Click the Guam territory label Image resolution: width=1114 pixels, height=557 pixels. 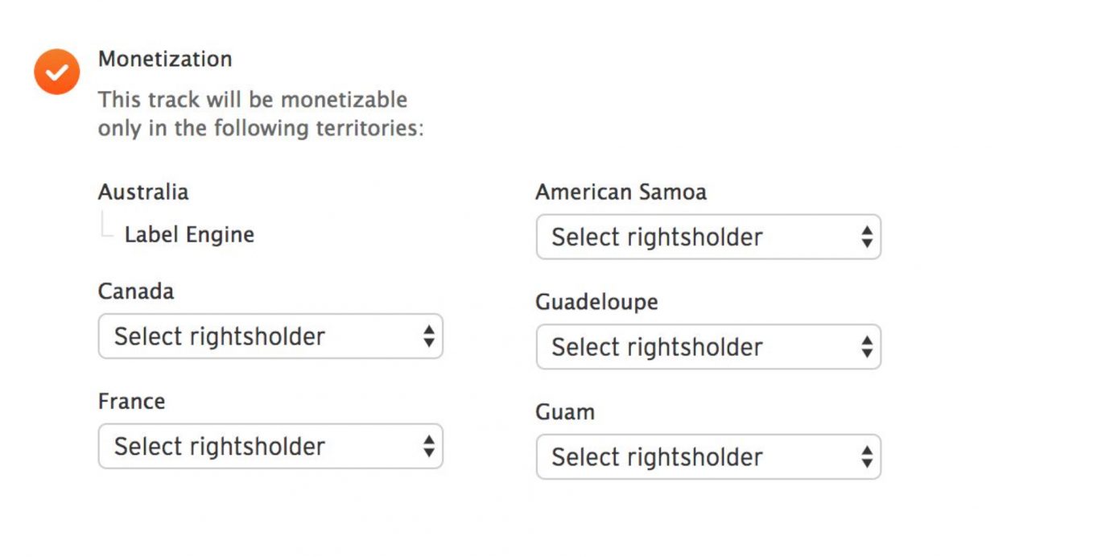565,411
